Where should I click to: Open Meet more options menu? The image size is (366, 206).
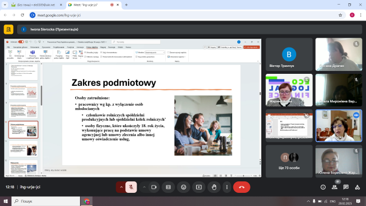click(226, 187)
